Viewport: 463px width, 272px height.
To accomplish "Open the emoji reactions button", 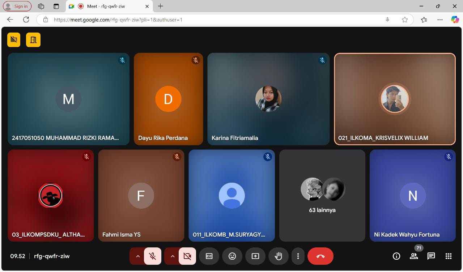I will (x=232, y=256).
